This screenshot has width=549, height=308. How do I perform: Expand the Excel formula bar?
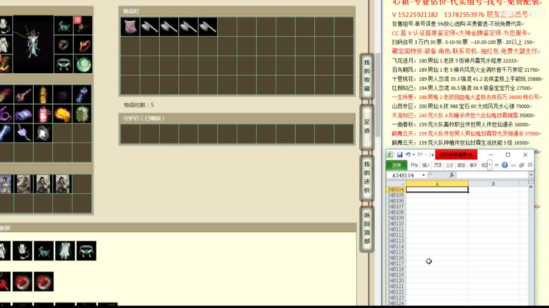531,175
